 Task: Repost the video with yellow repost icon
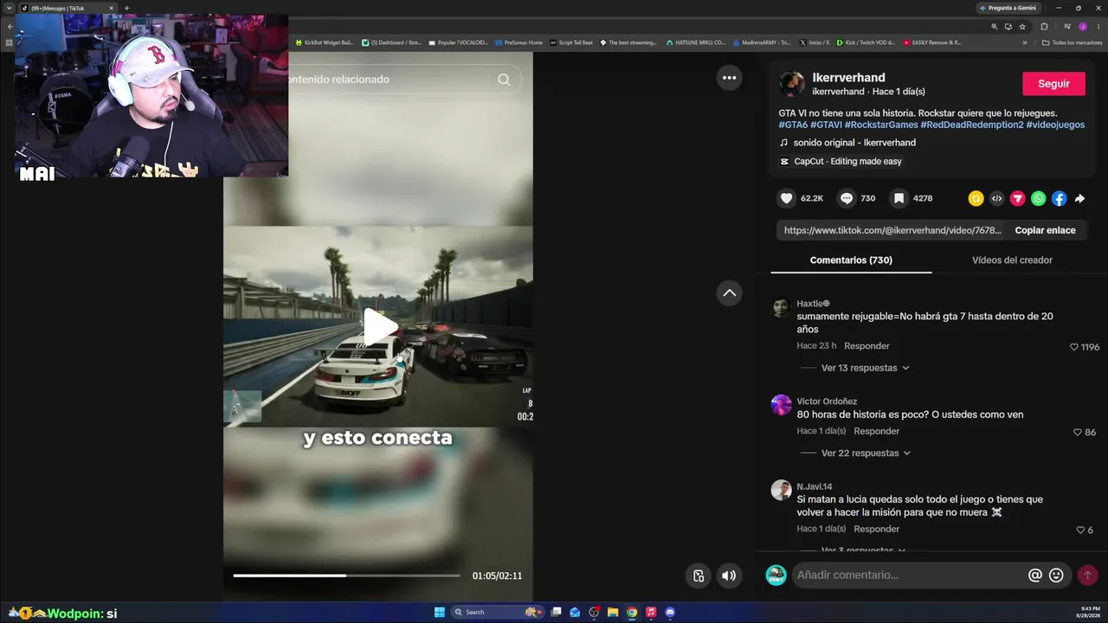click(976, 198)
